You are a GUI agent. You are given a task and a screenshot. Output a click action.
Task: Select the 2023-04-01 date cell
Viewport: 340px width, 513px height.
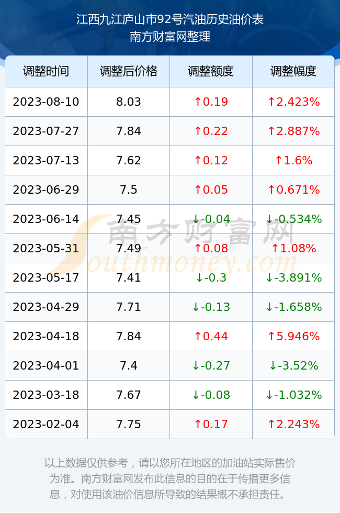point(46,365)
